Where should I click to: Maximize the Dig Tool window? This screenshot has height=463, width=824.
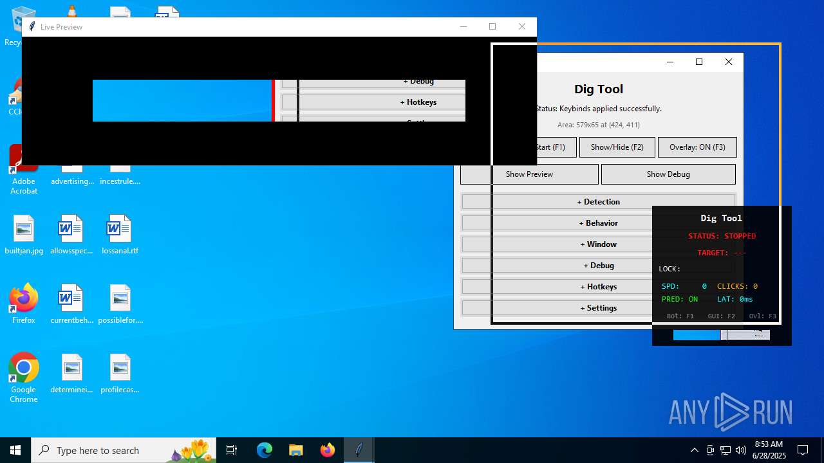(x=699, y=62)
